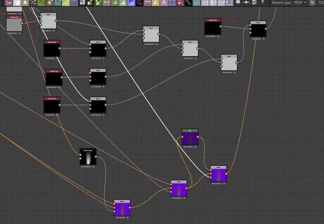The image size is (324, 224).
Task: Add a Blend node from toolbar
Action: tap(17, 2)
